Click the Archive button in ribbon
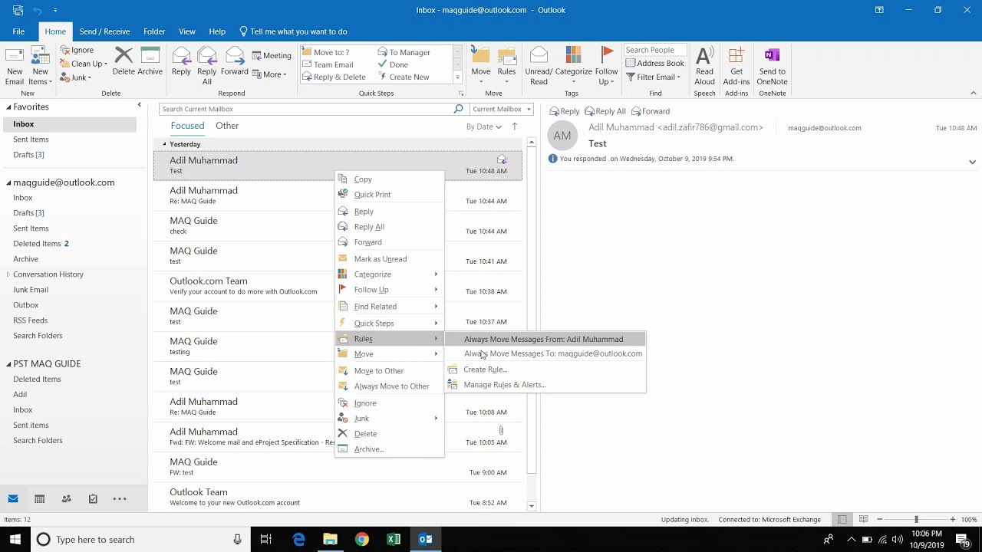The image size is (982, 552). coord(150,61)
